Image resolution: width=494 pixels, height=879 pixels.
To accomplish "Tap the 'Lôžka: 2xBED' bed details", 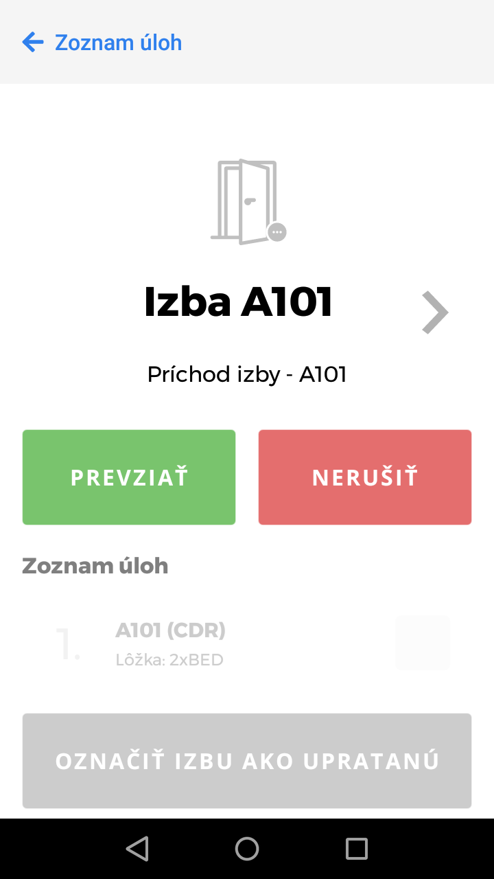I will 169,661.
